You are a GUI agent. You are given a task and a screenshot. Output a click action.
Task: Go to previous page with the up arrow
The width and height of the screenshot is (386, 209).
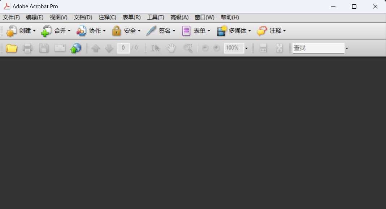coord(96,48)
